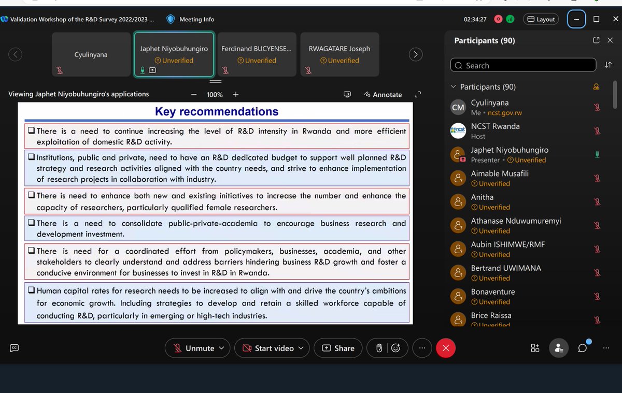Click the Participants panel scrollbar
The width and height of the screenshot is (622, 393).
click(615, 94)
